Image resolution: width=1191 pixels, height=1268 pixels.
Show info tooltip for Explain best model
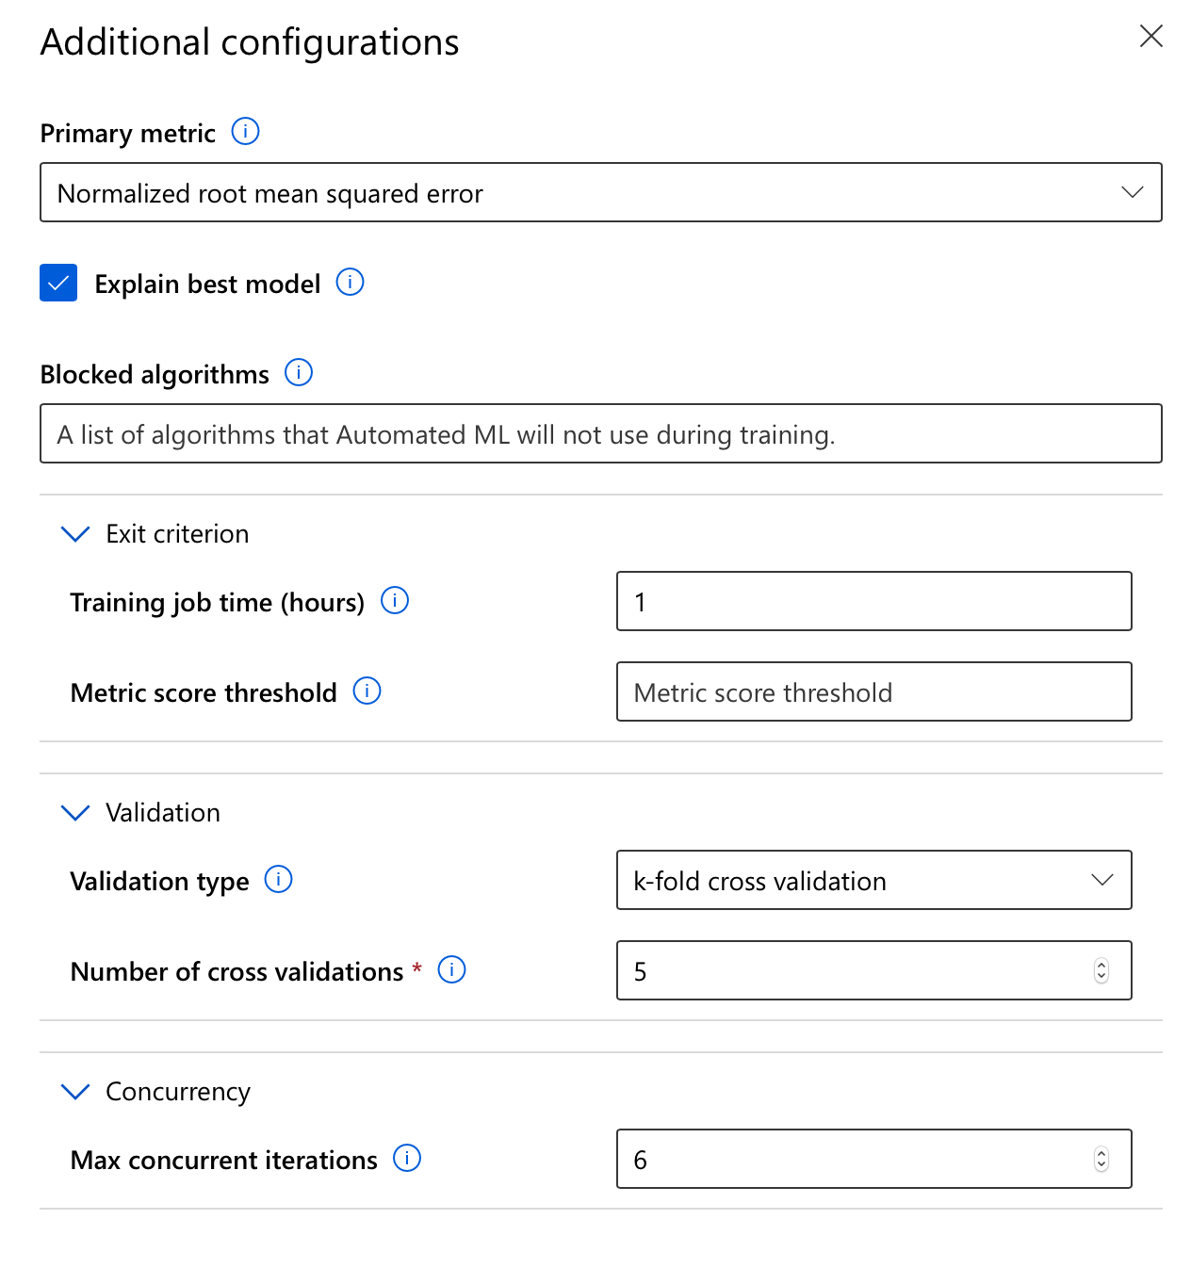click(350, 282)
